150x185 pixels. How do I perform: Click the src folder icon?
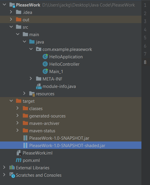click(x=19, y=27)
